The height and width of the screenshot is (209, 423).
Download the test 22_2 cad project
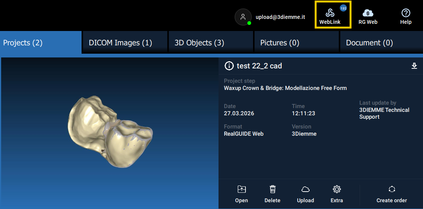(414, 66)
